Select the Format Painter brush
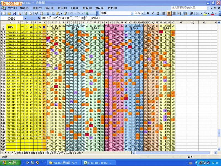Viewport: 221px width, 166px height. coord(65,13)
